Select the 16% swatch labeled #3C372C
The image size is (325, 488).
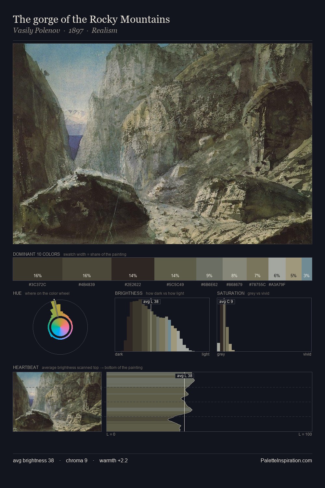tap(38, 269)
